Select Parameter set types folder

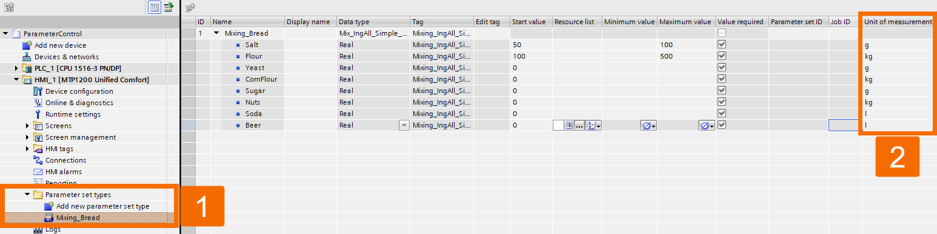(78, 195)
